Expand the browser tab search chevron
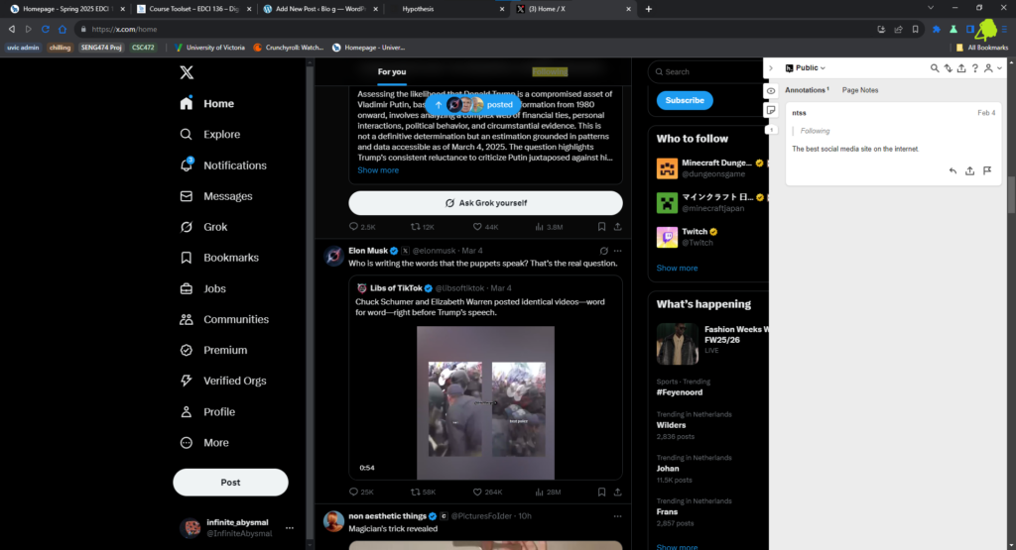The width and height of the screenshot is (1016, 550). pyautogui.click(x=931, y=8)
